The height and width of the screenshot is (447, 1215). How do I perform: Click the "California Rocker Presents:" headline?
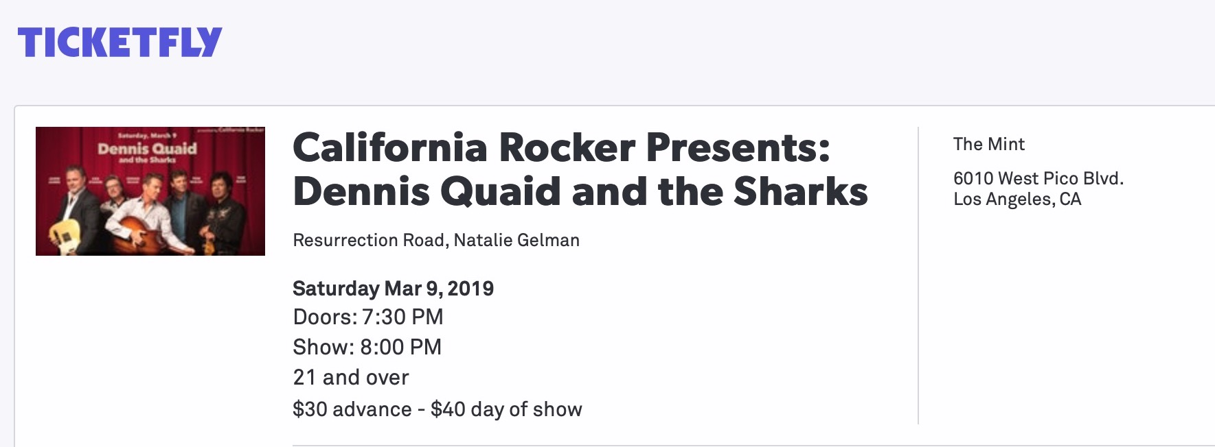coord(561,147)
